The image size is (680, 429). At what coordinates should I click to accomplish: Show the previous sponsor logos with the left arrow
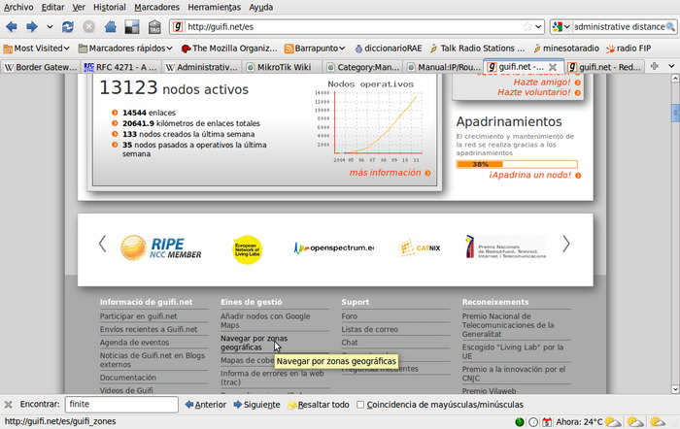point(102,244)
